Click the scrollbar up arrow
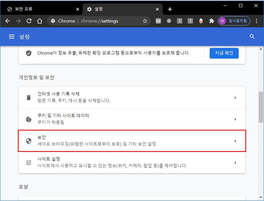The image size is (264, 201). coord(261,49)
